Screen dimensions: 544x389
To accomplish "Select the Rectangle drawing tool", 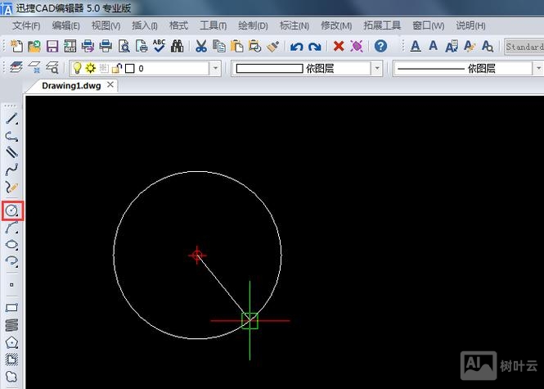I will click(x=12, y=308).
